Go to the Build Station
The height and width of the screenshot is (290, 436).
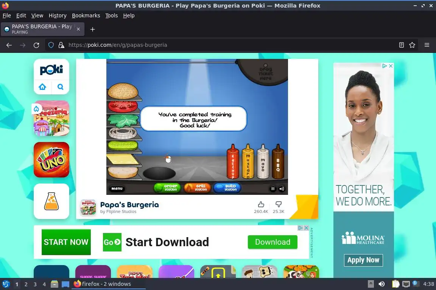tap(227, 188)
